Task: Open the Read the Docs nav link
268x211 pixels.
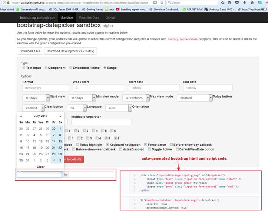Action: point(89,18)
